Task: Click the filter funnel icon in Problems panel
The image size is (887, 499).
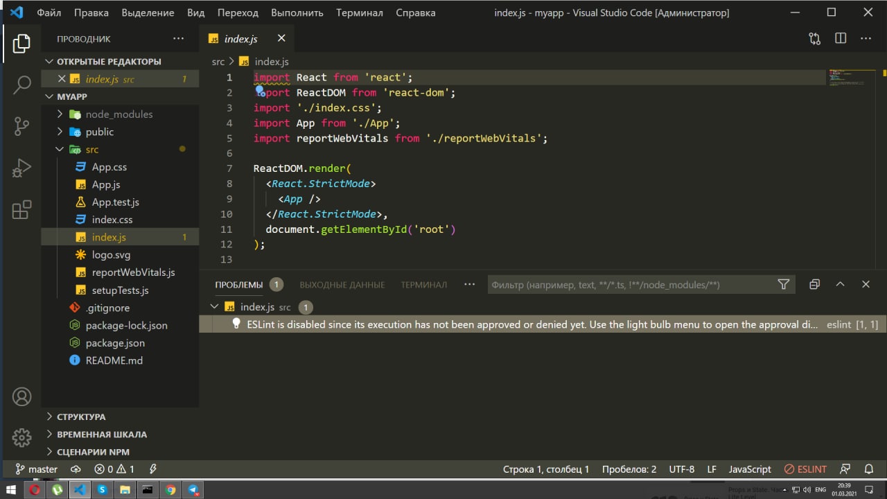Action: (x=784, y=284)
